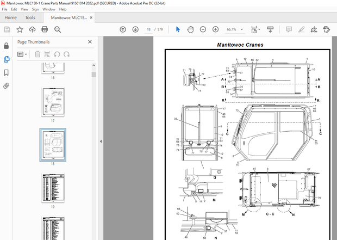337x240 pixels.
Task: Open the View menu
Action: [x=24, y=9]
